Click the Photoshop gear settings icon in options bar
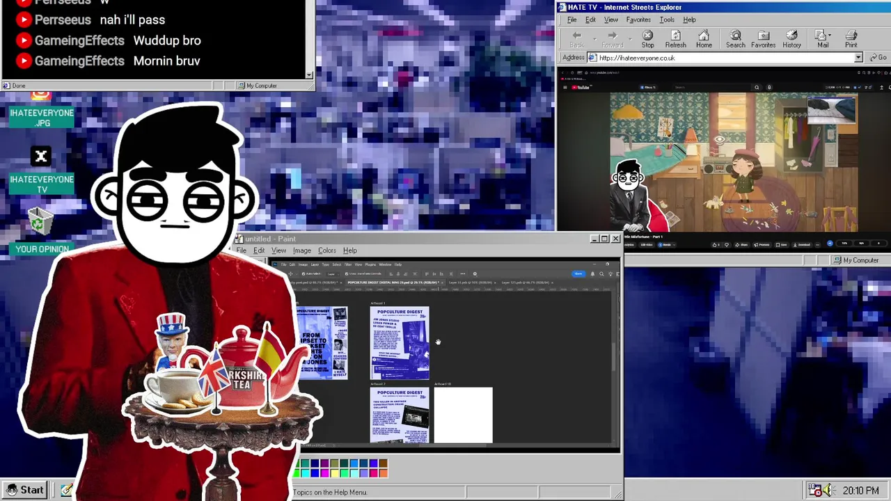 coord(475,273)
